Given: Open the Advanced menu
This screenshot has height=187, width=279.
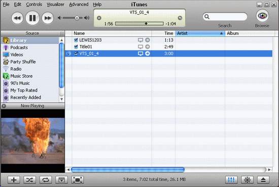Looking at the screenshot, I should pos(79,5).
